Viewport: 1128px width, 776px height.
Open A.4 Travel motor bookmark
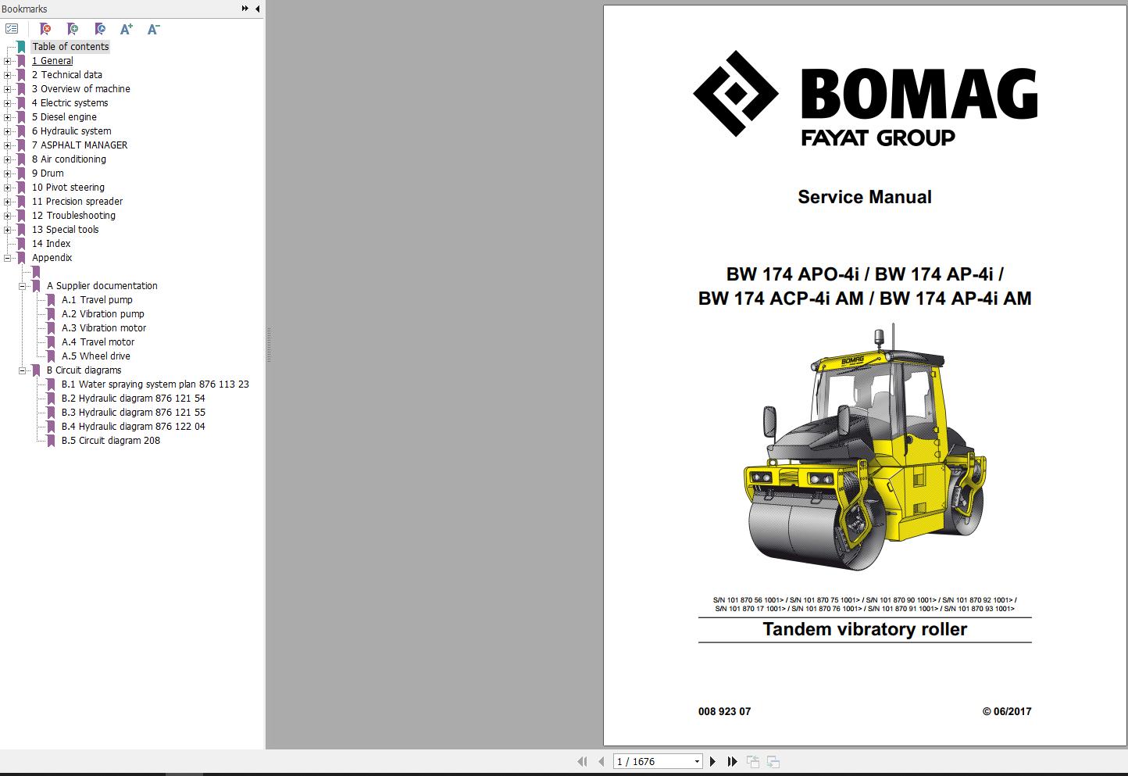(x=98, y=342)
